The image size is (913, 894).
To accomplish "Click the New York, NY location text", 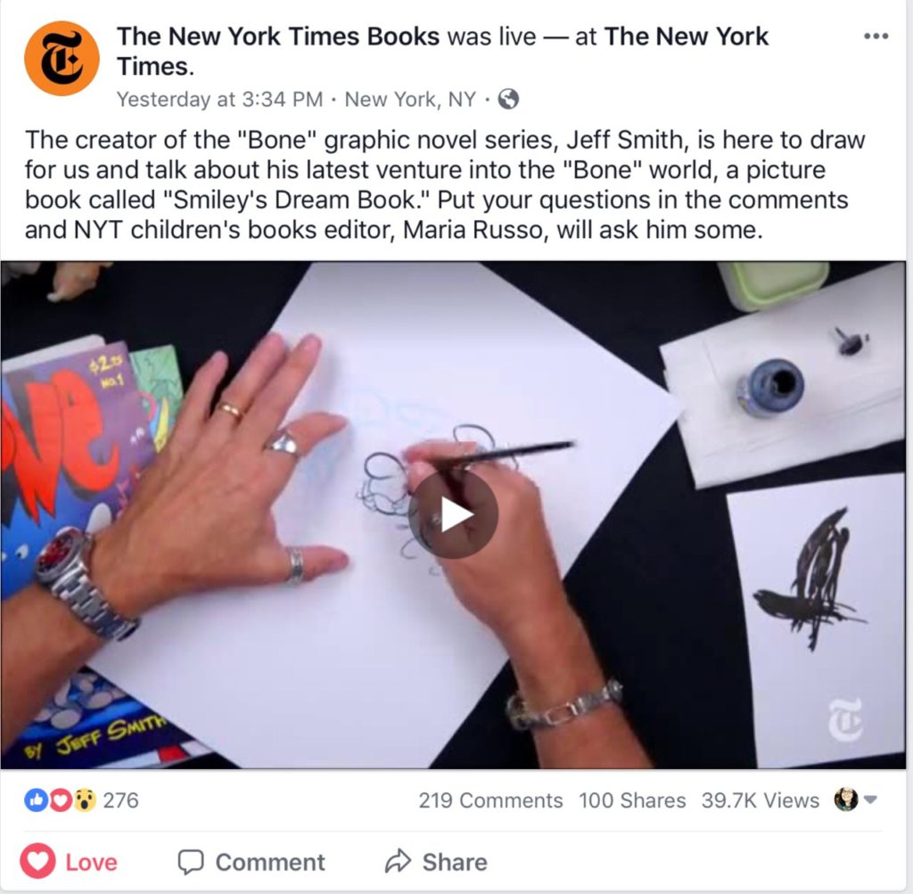I will pos(410,100).
